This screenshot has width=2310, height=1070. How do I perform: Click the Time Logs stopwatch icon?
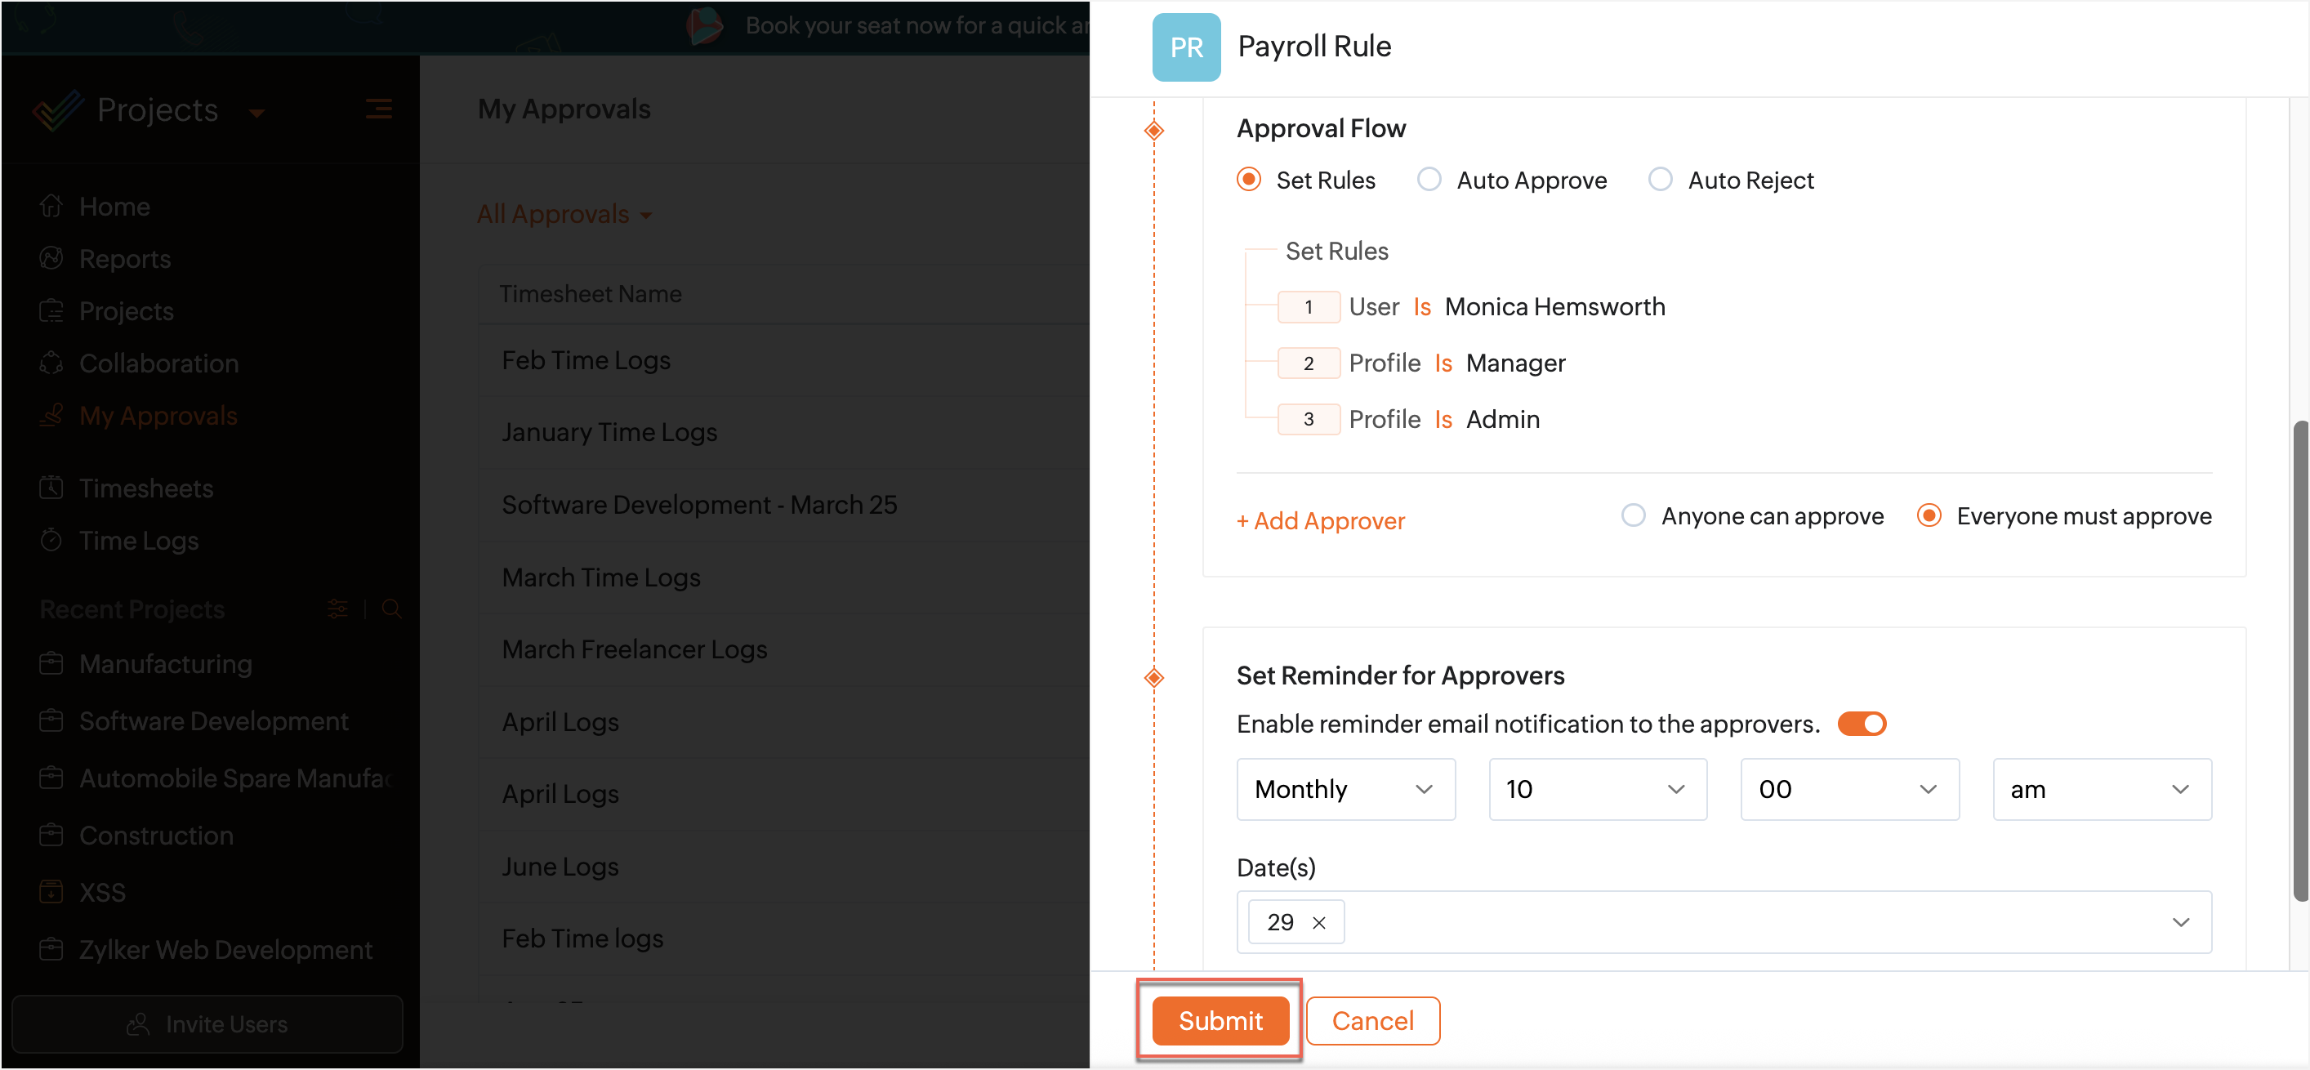coord(51,540)
